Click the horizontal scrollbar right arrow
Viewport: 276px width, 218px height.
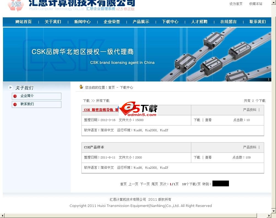tap(269, 216)
